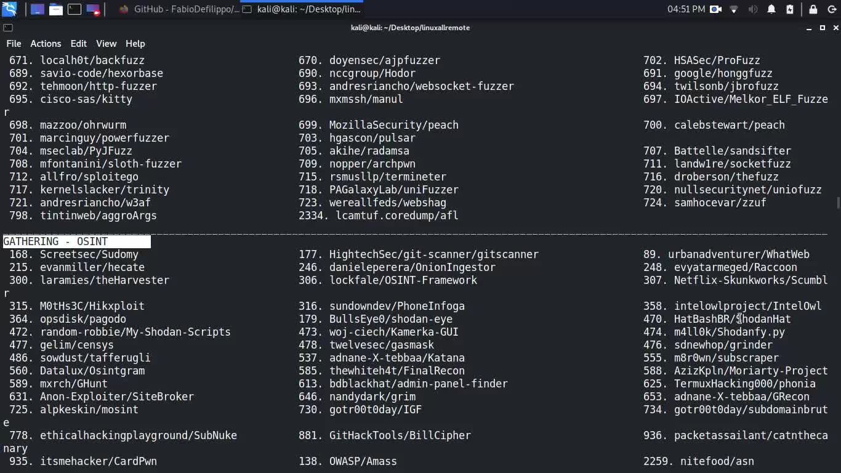Click entry 316. sundowndev/PhoneInfoga
The height and width of the screenshot is (473, 841).
pos(382,306)
